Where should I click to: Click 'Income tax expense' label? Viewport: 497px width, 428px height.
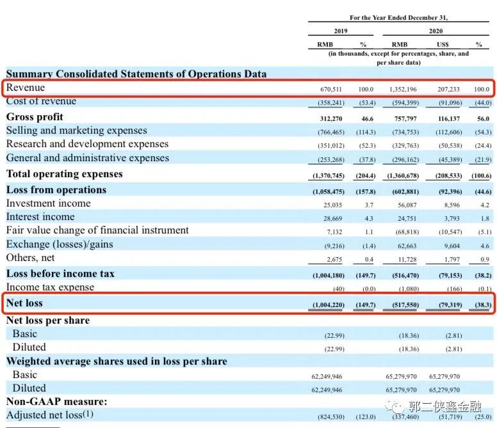[50, 287]
